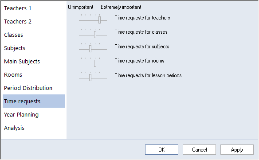
Task: Click the subjects time requests slider thumb
Action: [x=90, y=49]
